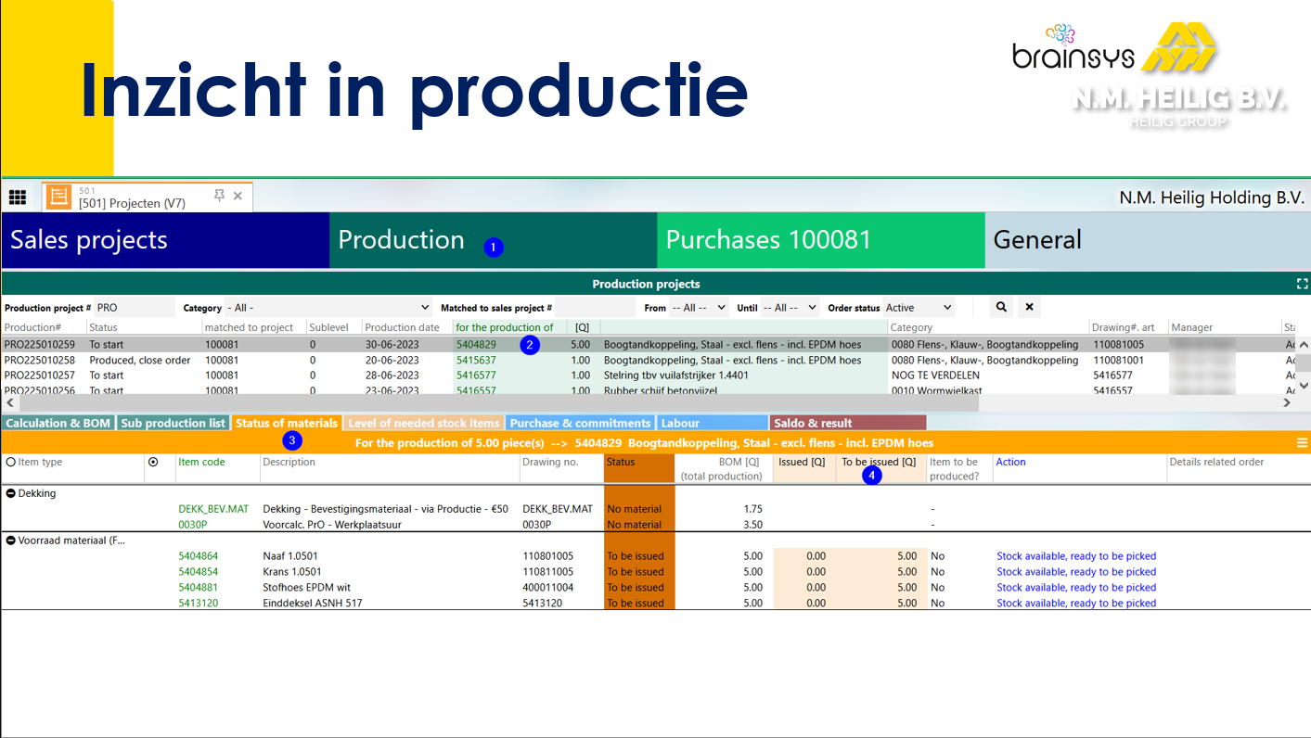Open the app grid launcher icon
1311x738 pixels.
click(17, 197)
